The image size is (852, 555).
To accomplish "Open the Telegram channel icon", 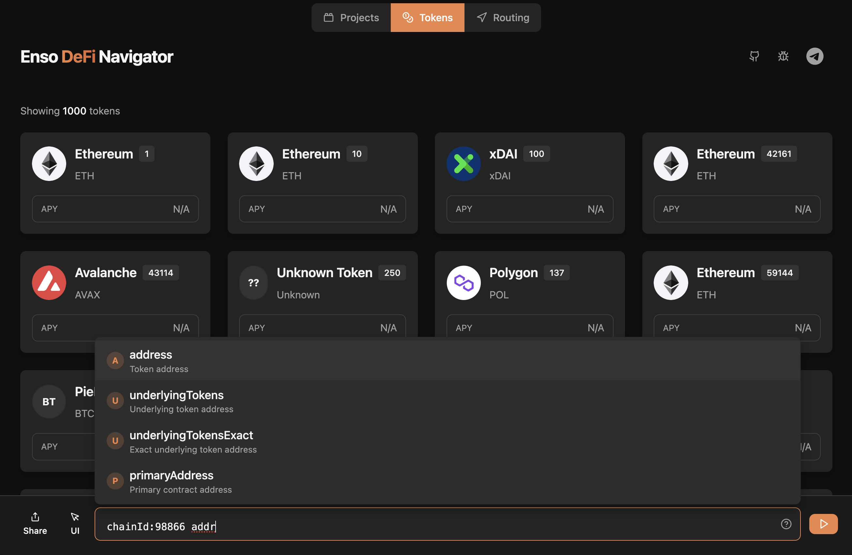I will 814,56.
